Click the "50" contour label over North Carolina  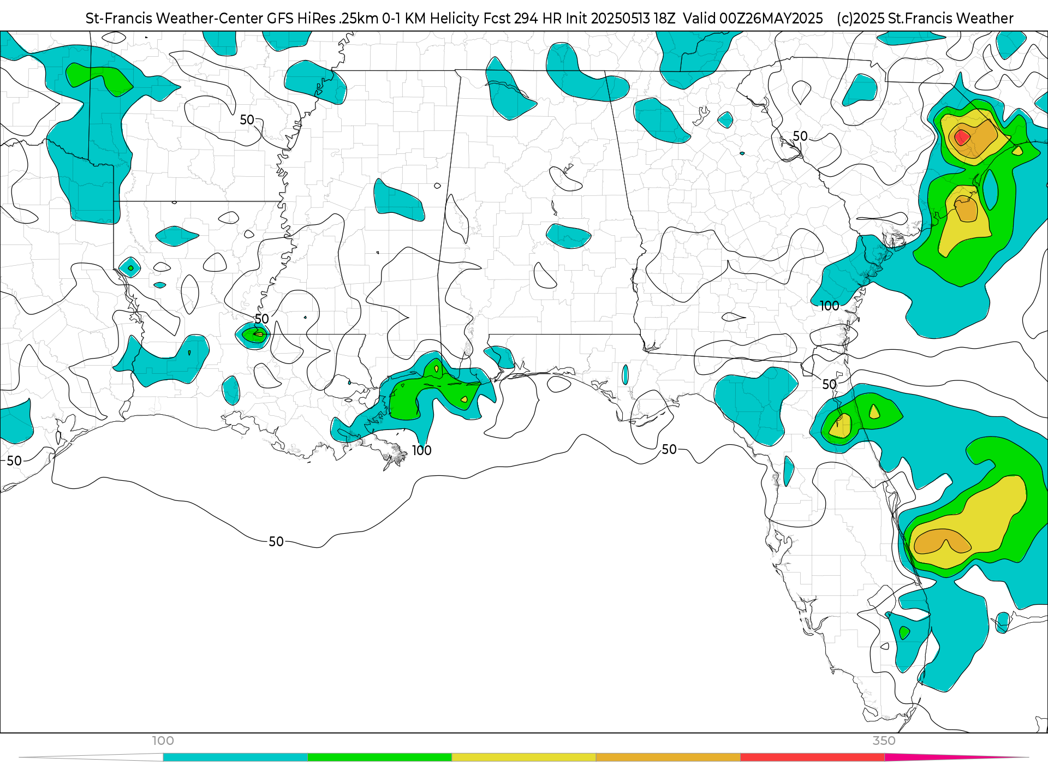coord(800,136)
